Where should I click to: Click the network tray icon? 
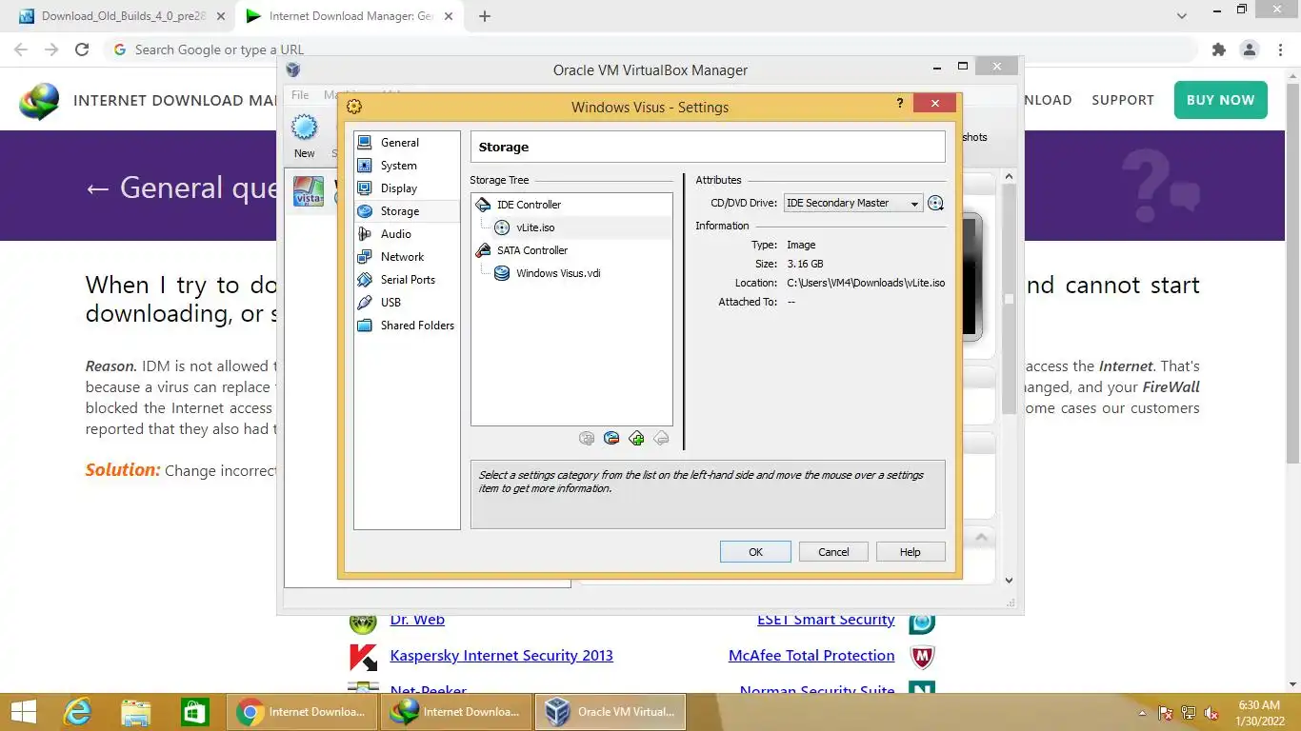(1188, 713)
